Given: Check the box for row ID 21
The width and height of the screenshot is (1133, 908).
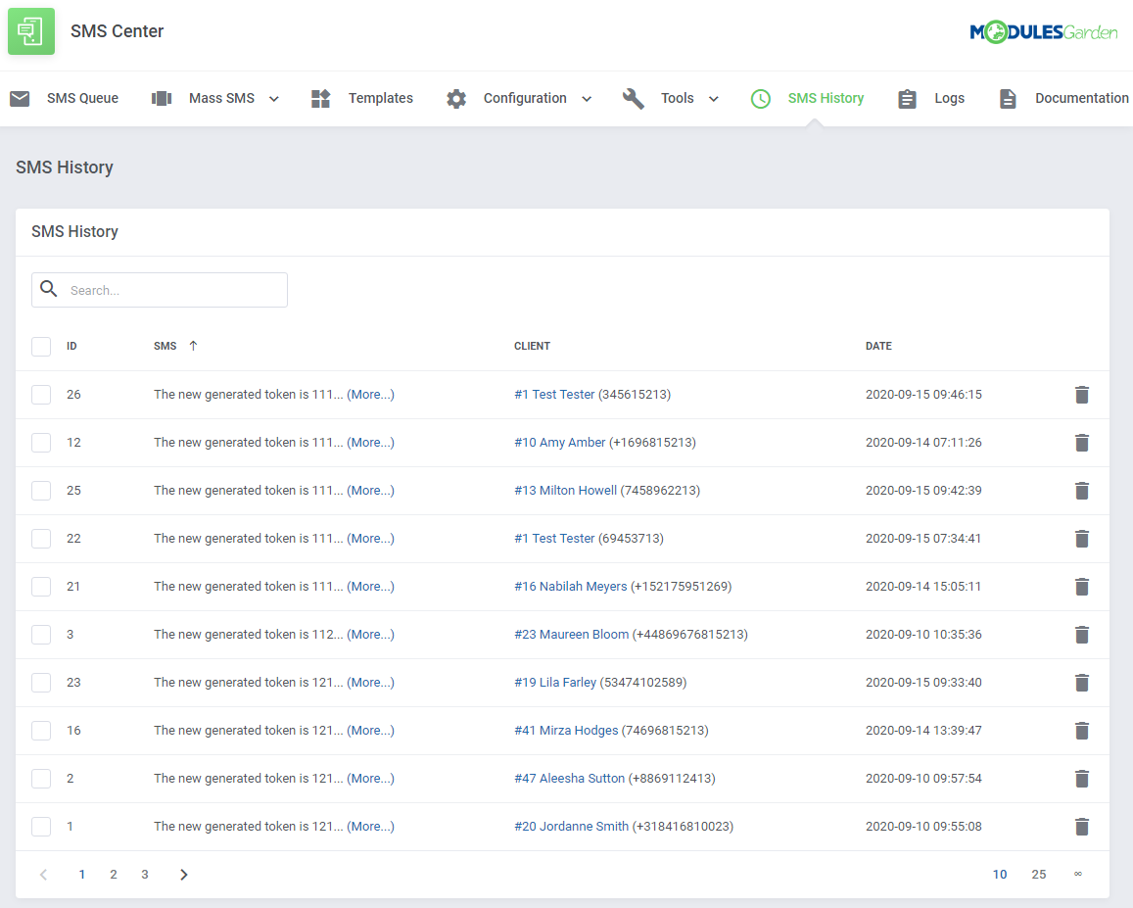Looking at the screenshot, I should pyautogui.click(x=41, y=587).
